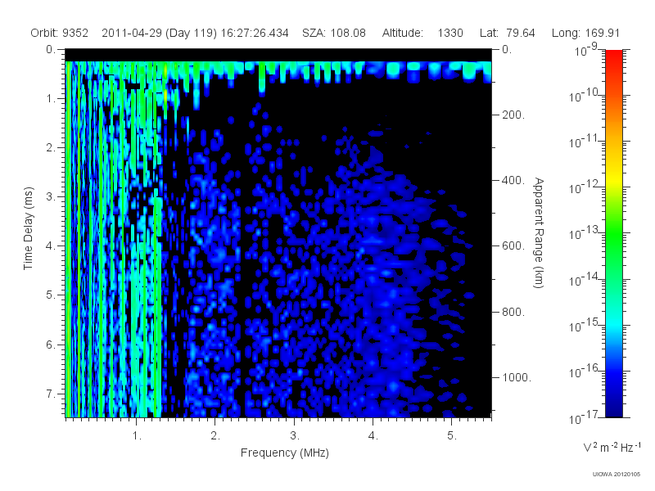655x491 pixels.
Task: Select the date '2011-04-29 (Day 119)' text
Action: 160,34
